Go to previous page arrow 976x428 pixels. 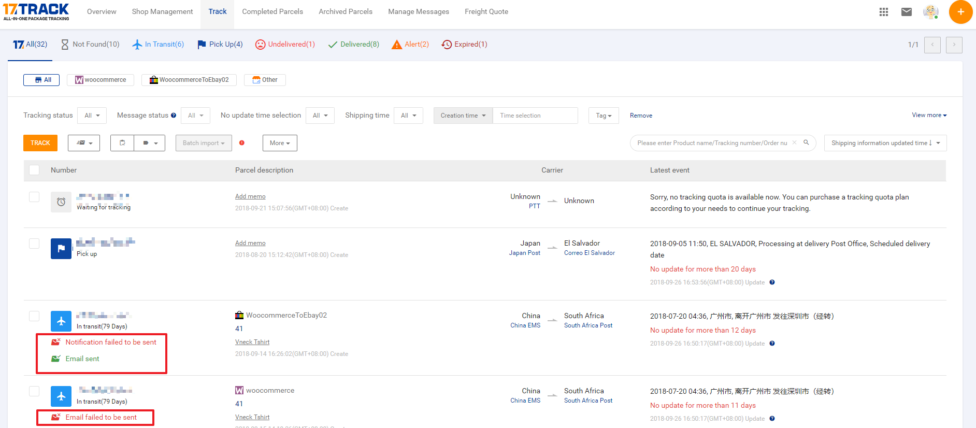932,45
